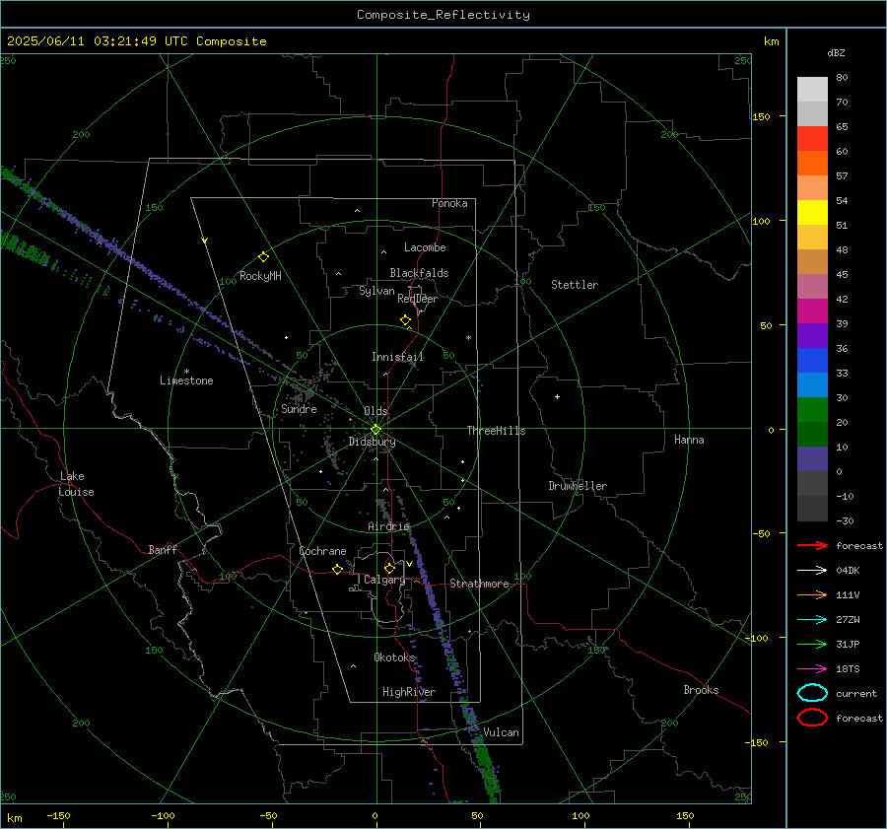Click the red 65 dBZ color swatch
The height and width of the screenshot is (829, 887).
click(x=812, y=139)
